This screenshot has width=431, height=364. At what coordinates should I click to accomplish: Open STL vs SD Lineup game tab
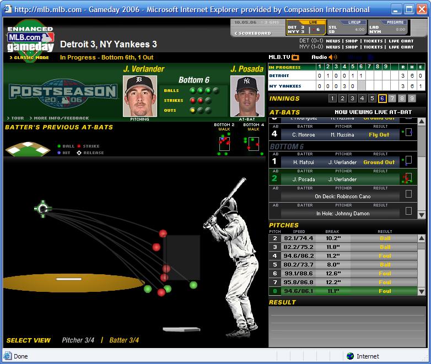coord(347,27)
